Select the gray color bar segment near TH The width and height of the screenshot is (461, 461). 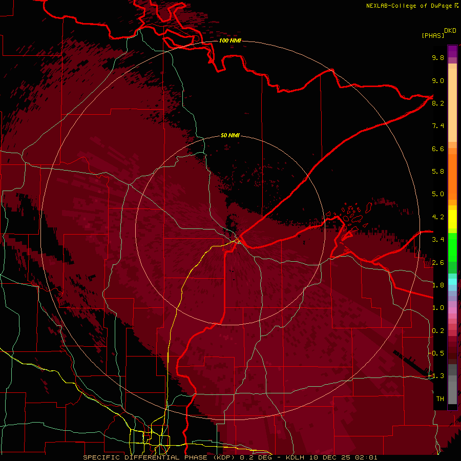[x=452, y=393]
